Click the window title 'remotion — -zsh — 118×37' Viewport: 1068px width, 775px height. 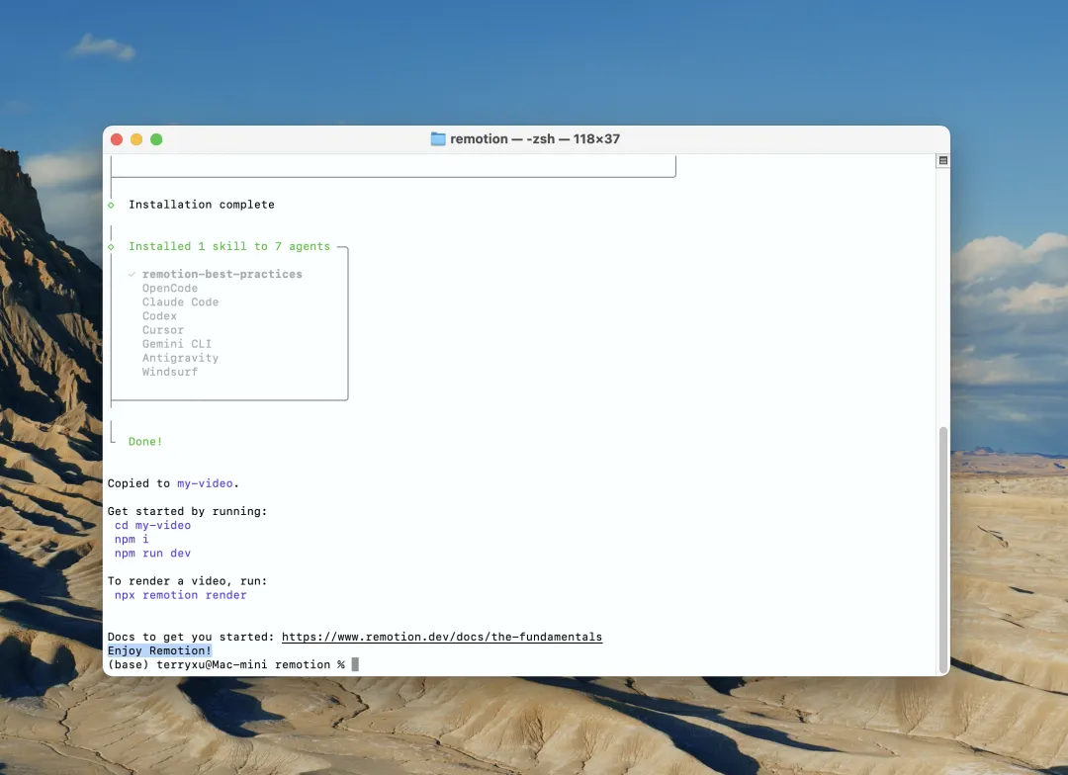pos(535,139)
